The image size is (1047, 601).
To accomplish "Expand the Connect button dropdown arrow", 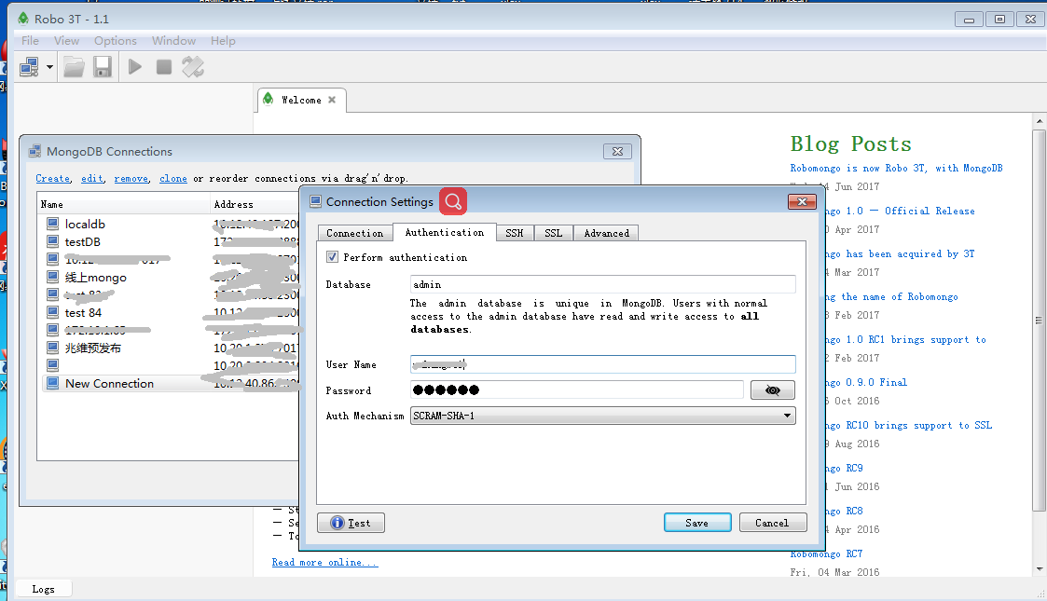I will 49,67.
